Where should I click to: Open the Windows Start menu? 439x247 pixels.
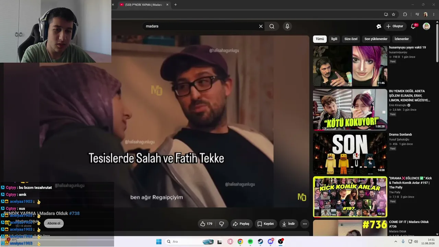(159, 242)
